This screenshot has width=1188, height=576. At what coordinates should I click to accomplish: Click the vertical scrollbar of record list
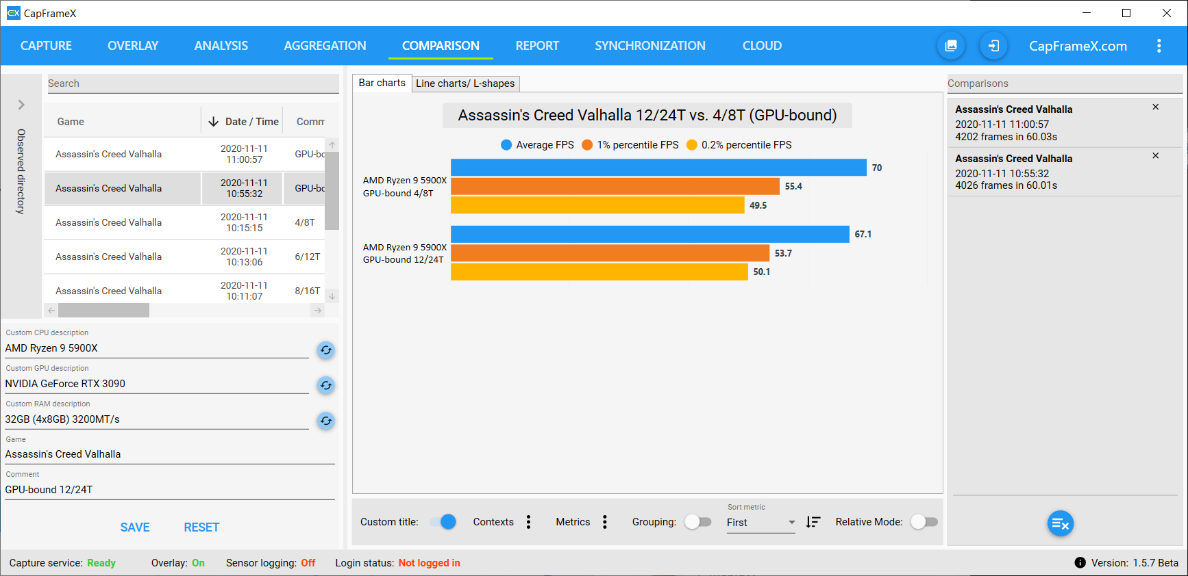coord(332,191)
